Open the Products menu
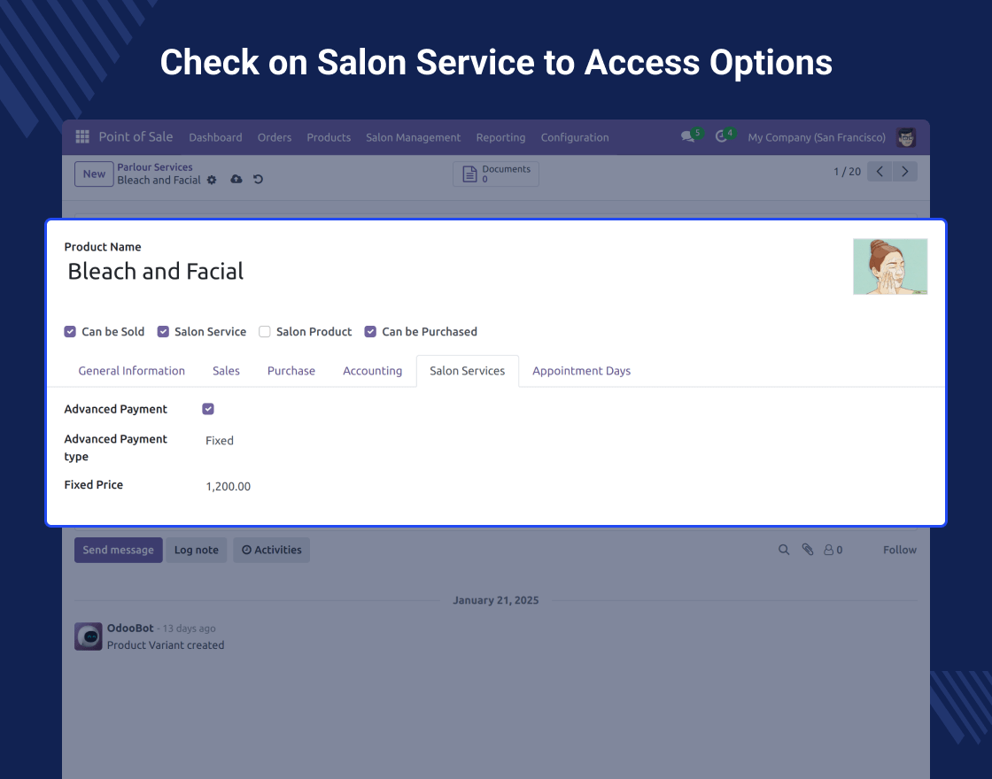 (329, 137)
